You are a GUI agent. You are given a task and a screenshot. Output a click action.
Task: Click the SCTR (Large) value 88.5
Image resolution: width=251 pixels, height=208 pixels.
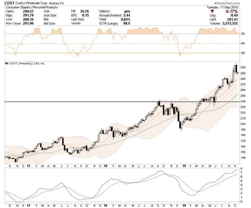tap(127, 23)
